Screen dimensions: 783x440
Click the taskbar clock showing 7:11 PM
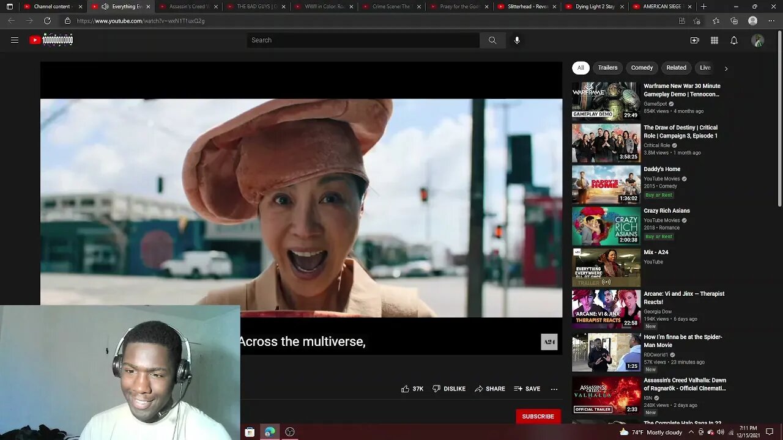pos(748,432)
